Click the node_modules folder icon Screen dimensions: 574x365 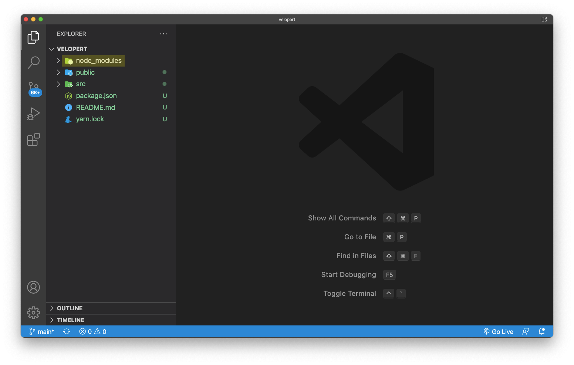[69, 61]
